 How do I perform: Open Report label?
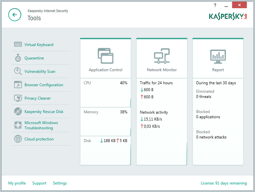[x=218, y=70]
